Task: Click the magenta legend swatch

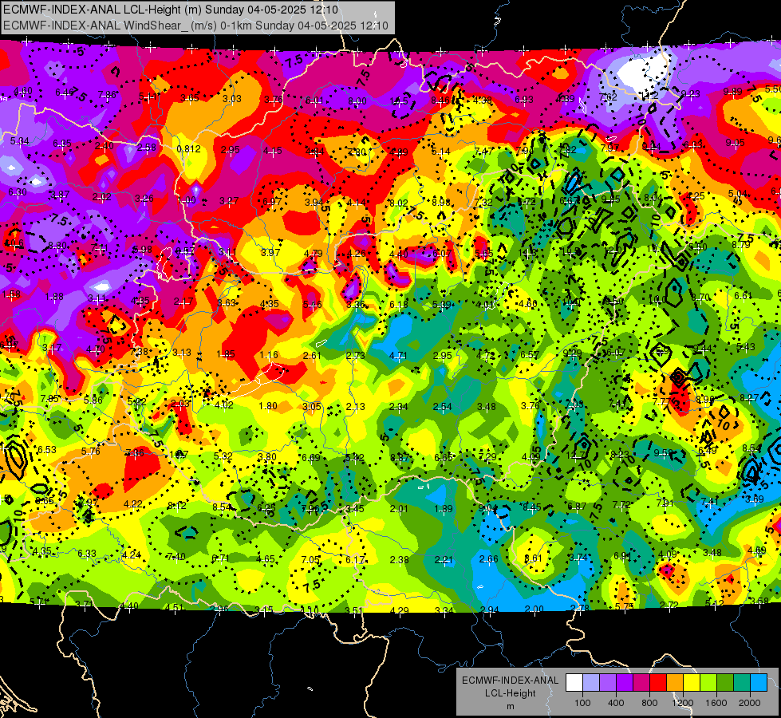Action: 641,683
